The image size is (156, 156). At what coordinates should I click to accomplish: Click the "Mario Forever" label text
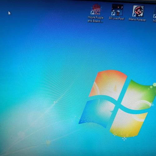point(137,19)
